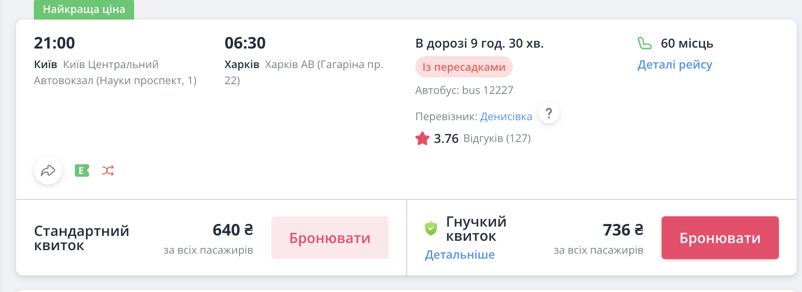Click the red star rating icon
The height and width of the screenshot is (292, 802).
pyautogui.click(x=422, y=139)
